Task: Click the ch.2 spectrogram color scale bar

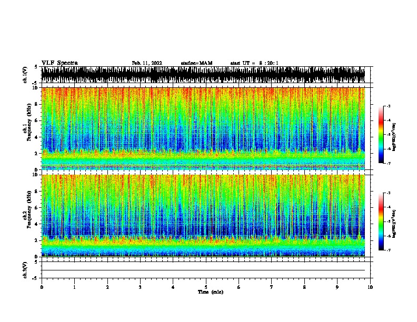Action: (381, 222)
